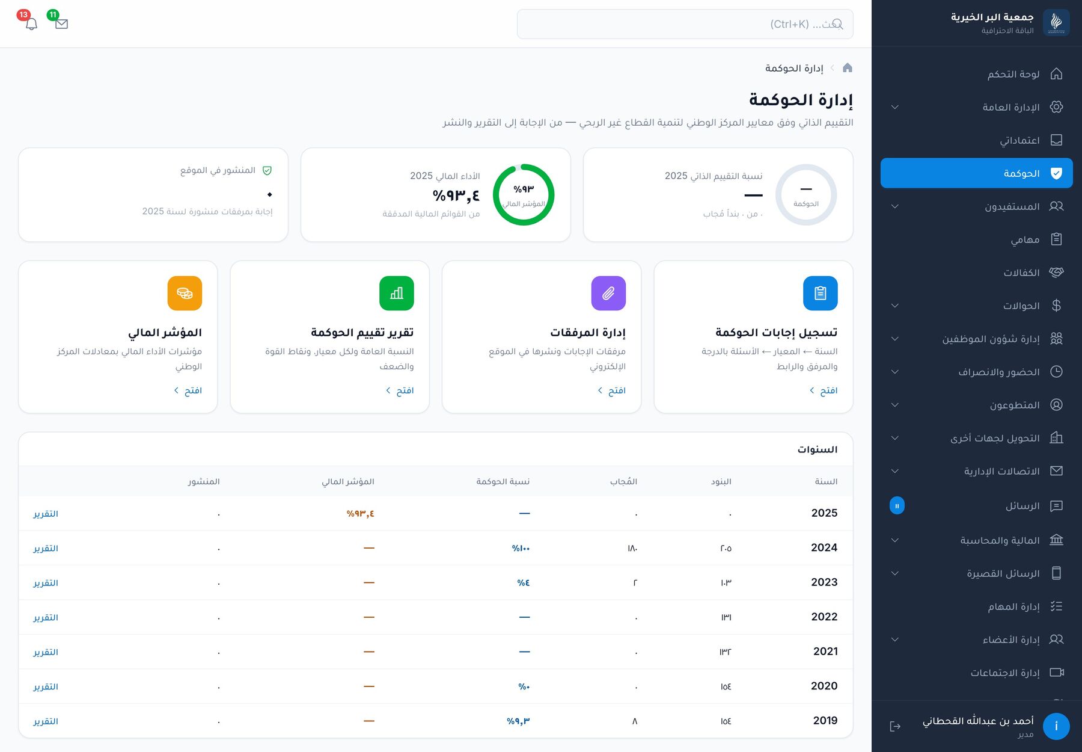
Task: Open the notifications bell icon
Action: (32, 24)
